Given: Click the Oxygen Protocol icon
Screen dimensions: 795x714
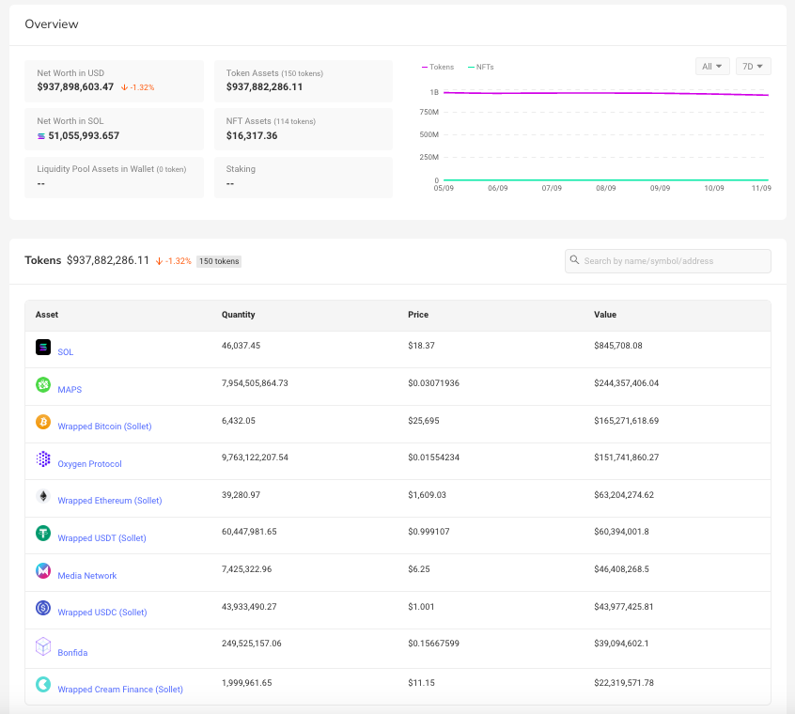Looking at the screenshot, I should pyautogui.click(x=43, y=459).
